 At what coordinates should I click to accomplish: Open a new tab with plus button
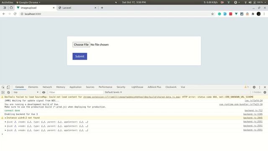(102, 8)
